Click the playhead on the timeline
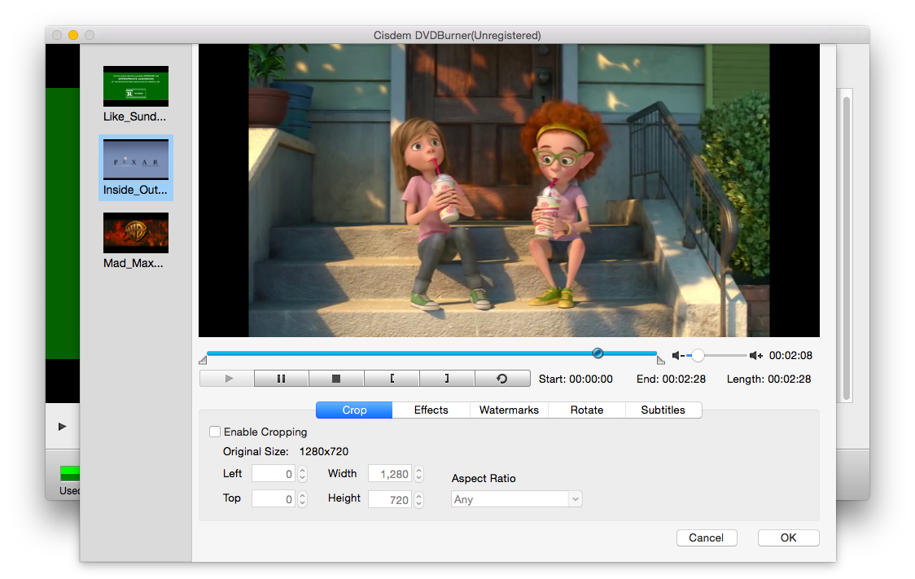This screenshot has width=915, height=579. pos(598,353)
